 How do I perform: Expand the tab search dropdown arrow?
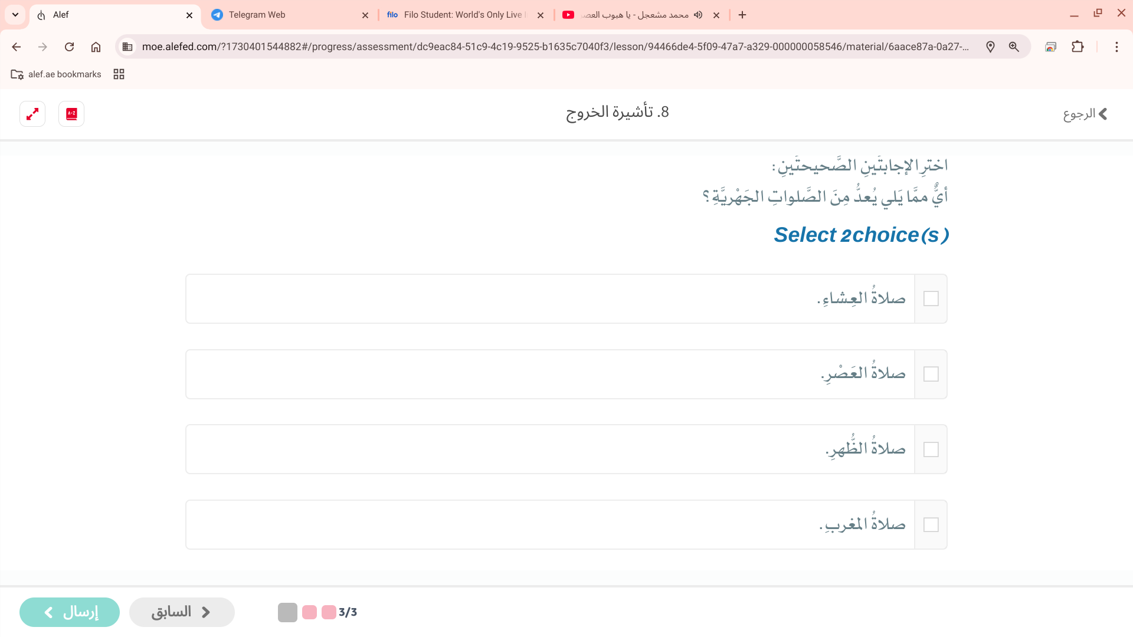point(15,15)
